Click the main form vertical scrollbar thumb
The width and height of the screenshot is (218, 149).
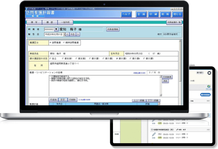click(x=180, y=62)
